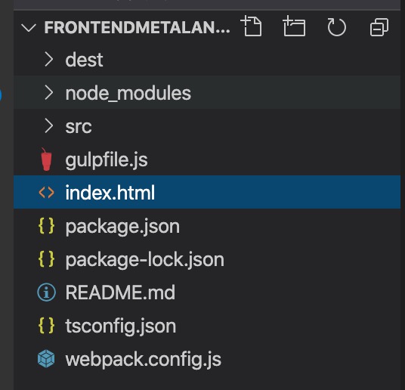Expand the dest folder chevron
The width and height of the screenshot is (405, 390).
(x=48, y=59)
